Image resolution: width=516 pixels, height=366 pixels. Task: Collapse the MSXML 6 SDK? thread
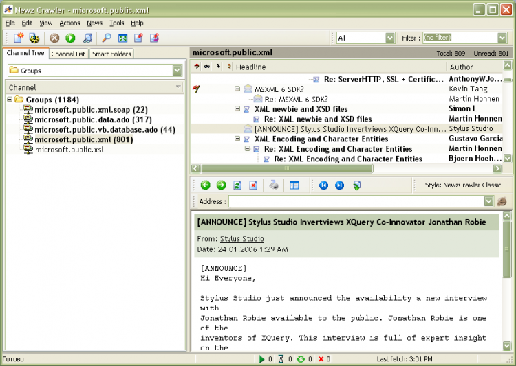point(237,89)
